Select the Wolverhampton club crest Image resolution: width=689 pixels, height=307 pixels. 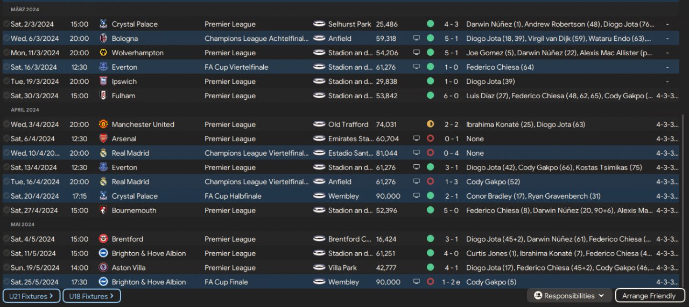(103, 53)
